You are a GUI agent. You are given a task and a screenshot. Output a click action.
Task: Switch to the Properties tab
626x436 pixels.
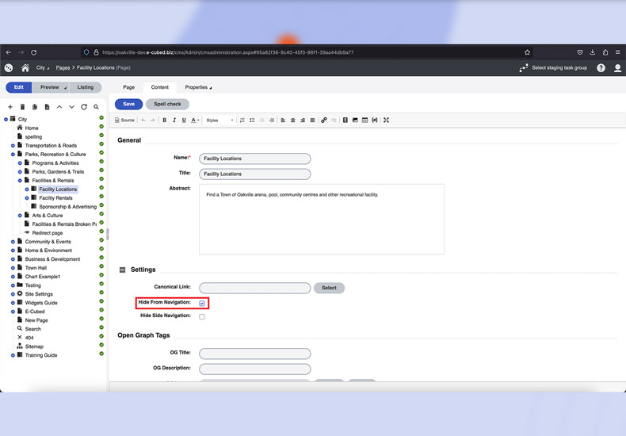[197, 87]
